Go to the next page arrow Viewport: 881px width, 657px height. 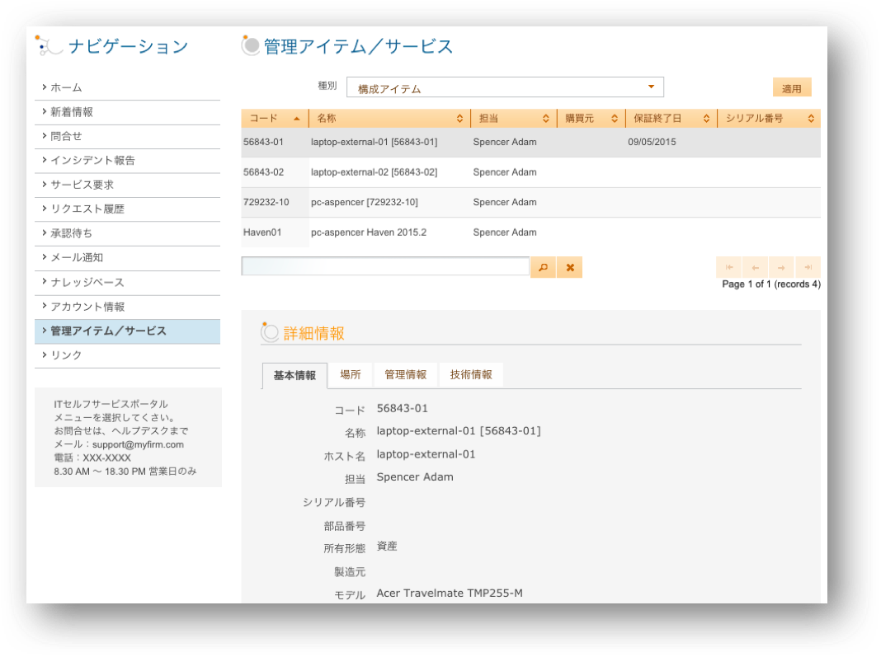coord(781,267)
